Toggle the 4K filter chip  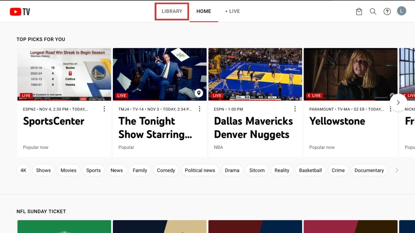click(x=23, y=170)
